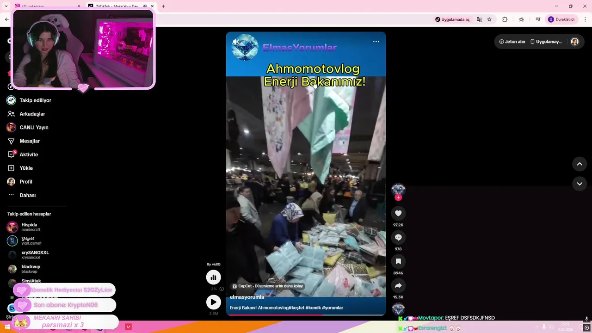
Task: Seek on the video progress bar
Action: point(306,315)
